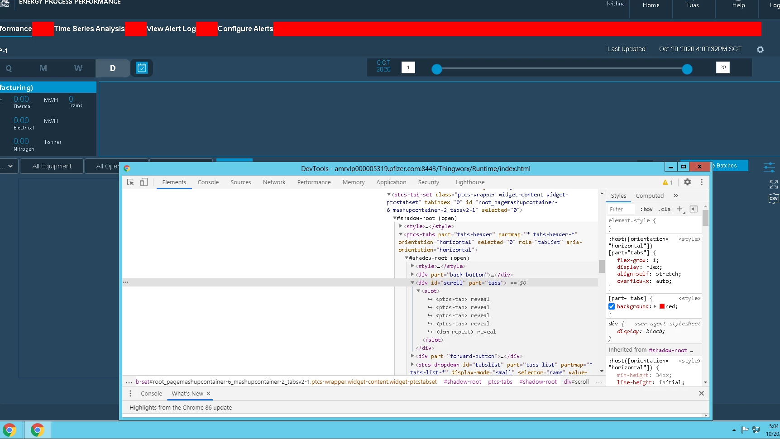780x439 pixels.
Task: Add a new style rule with the plus icon
Action: (x=680, y=209)
